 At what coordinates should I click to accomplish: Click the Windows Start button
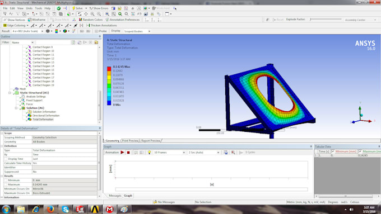[6, 209]
